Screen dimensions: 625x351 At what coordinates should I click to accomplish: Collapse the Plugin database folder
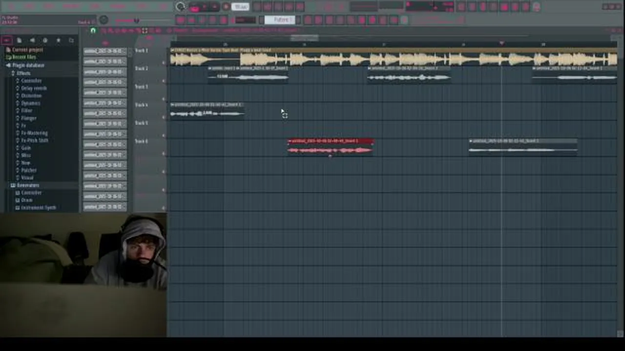25,65
